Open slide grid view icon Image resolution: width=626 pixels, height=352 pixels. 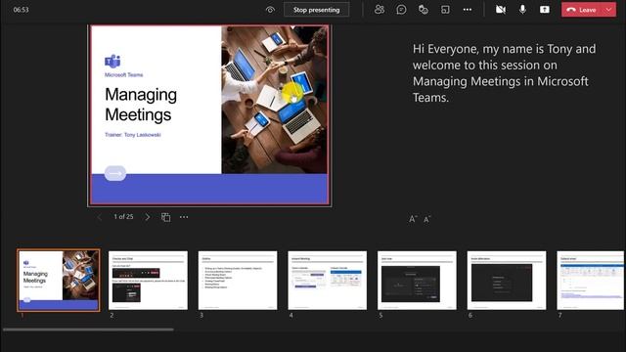165,217
